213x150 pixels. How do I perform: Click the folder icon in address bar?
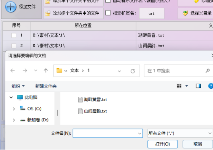tap(59, 71)
